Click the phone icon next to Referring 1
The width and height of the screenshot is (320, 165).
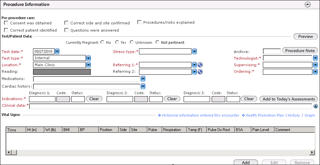(x=200, y=65)
